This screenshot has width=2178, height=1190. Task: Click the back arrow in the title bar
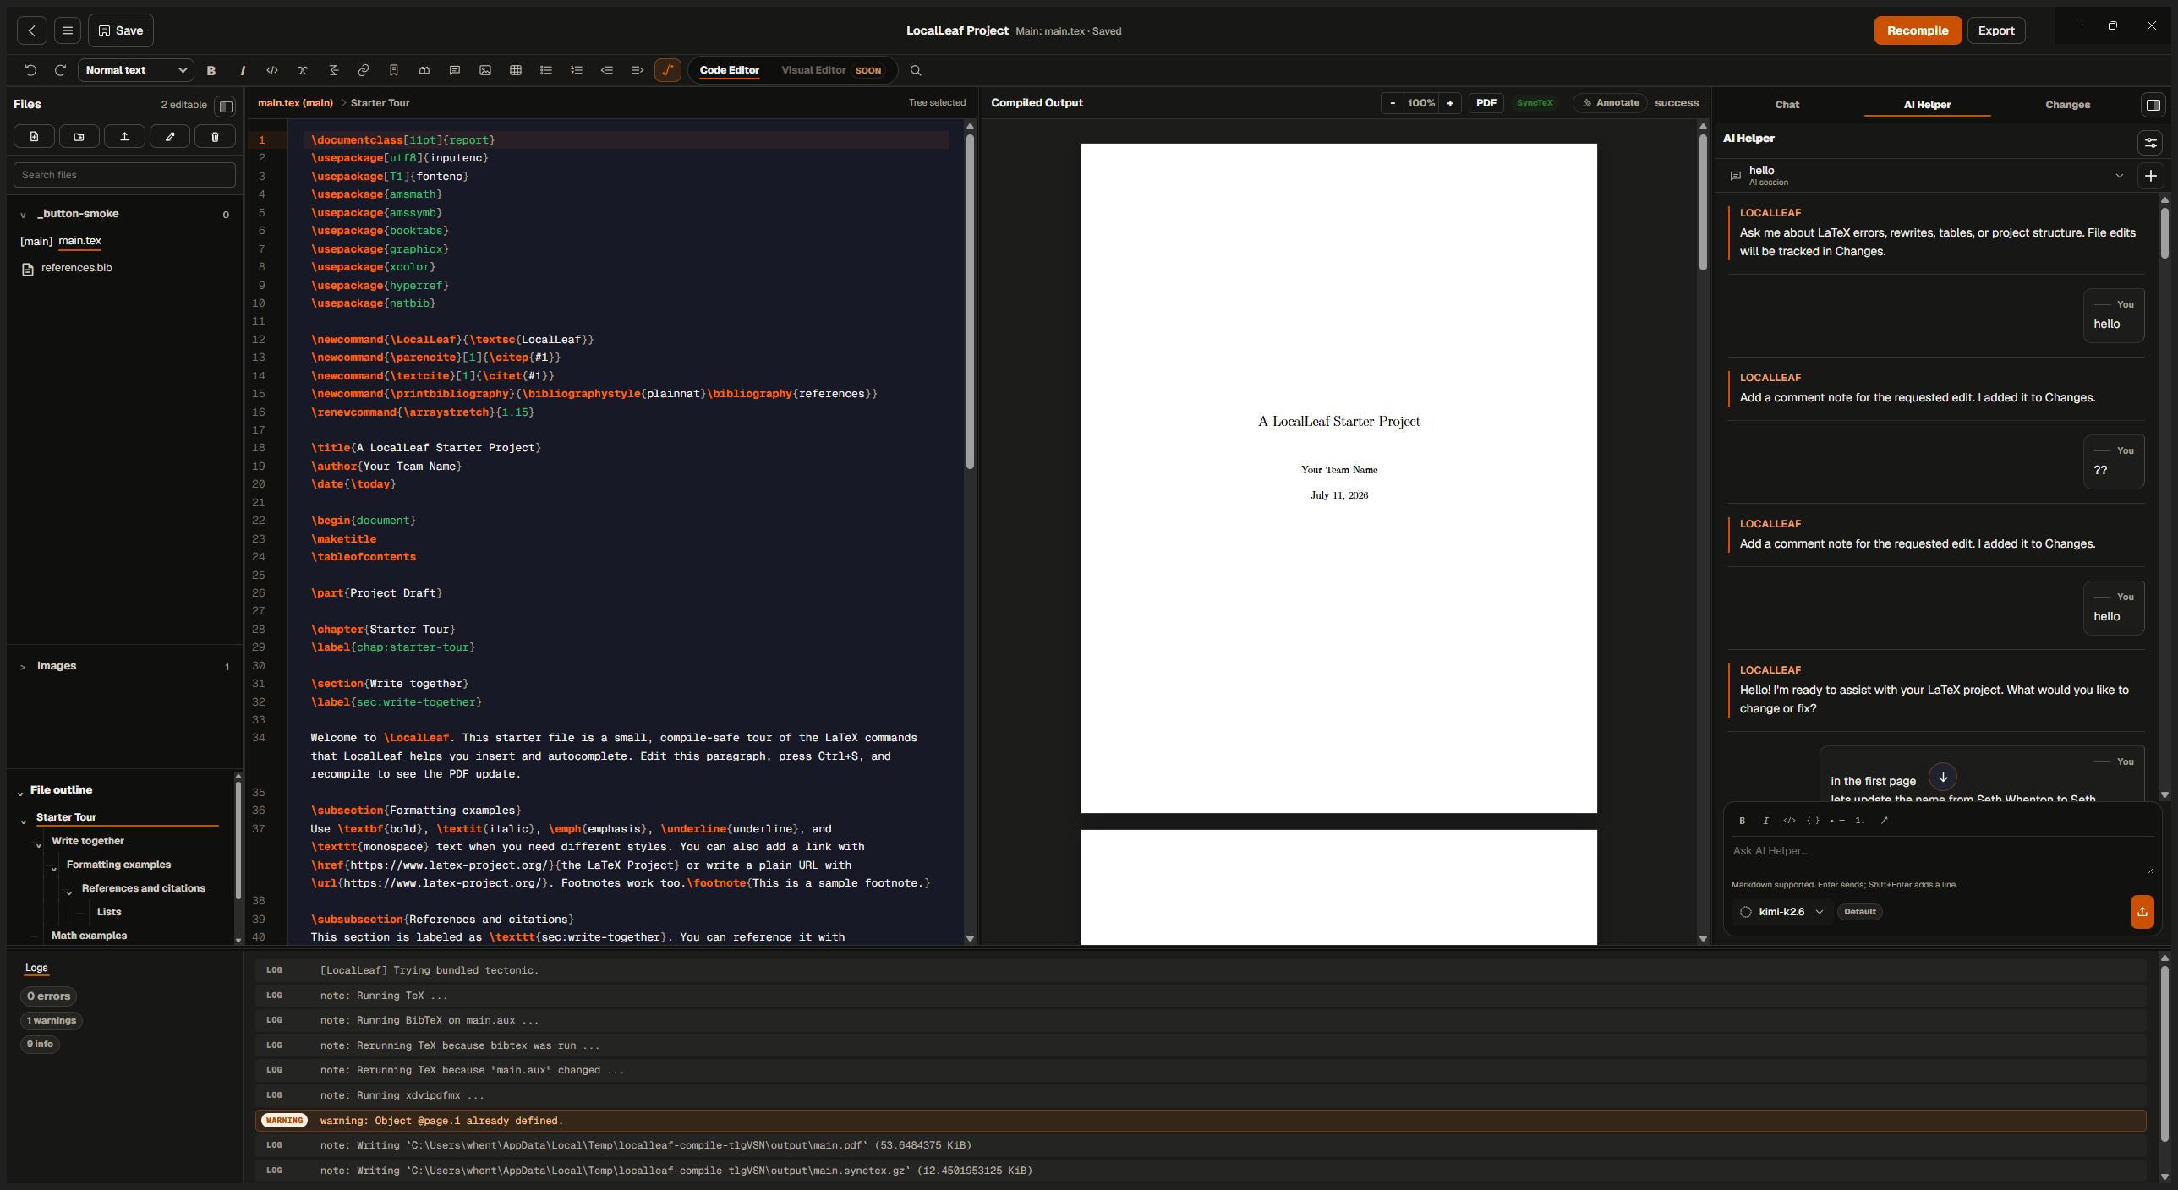point(32,30)
